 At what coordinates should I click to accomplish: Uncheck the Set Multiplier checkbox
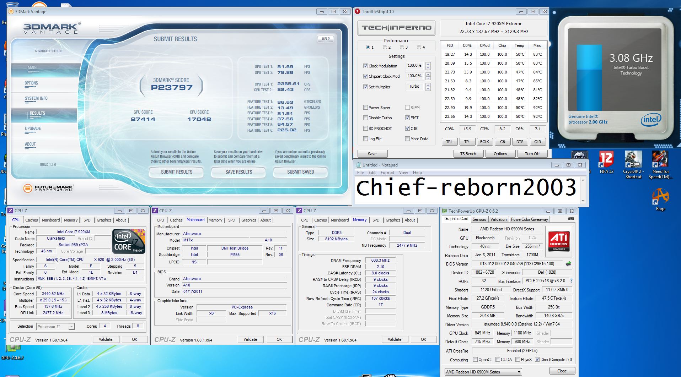point(365,87)
